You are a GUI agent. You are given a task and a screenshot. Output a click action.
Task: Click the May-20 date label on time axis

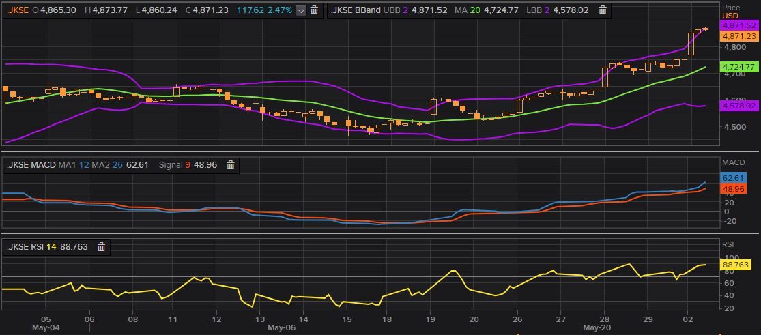click(x=597, y=327)
